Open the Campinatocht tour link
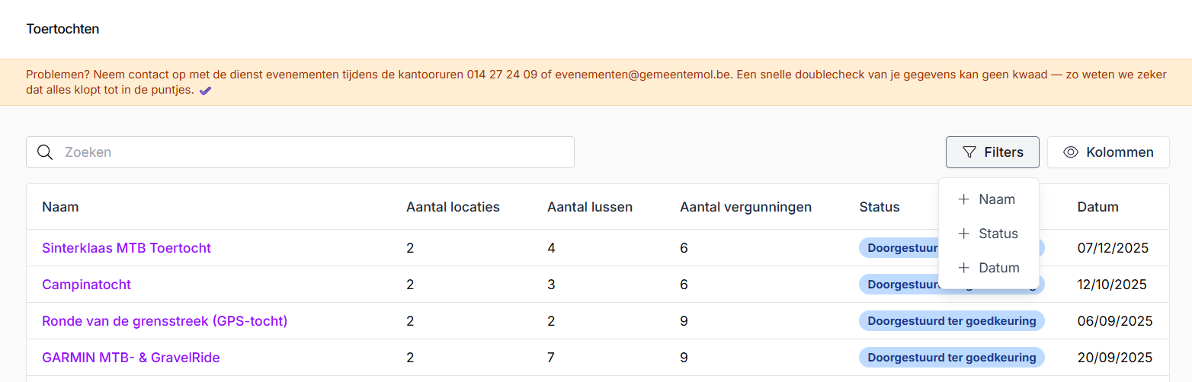This screenshot has width=1192, height=382. tap(86, 285)
